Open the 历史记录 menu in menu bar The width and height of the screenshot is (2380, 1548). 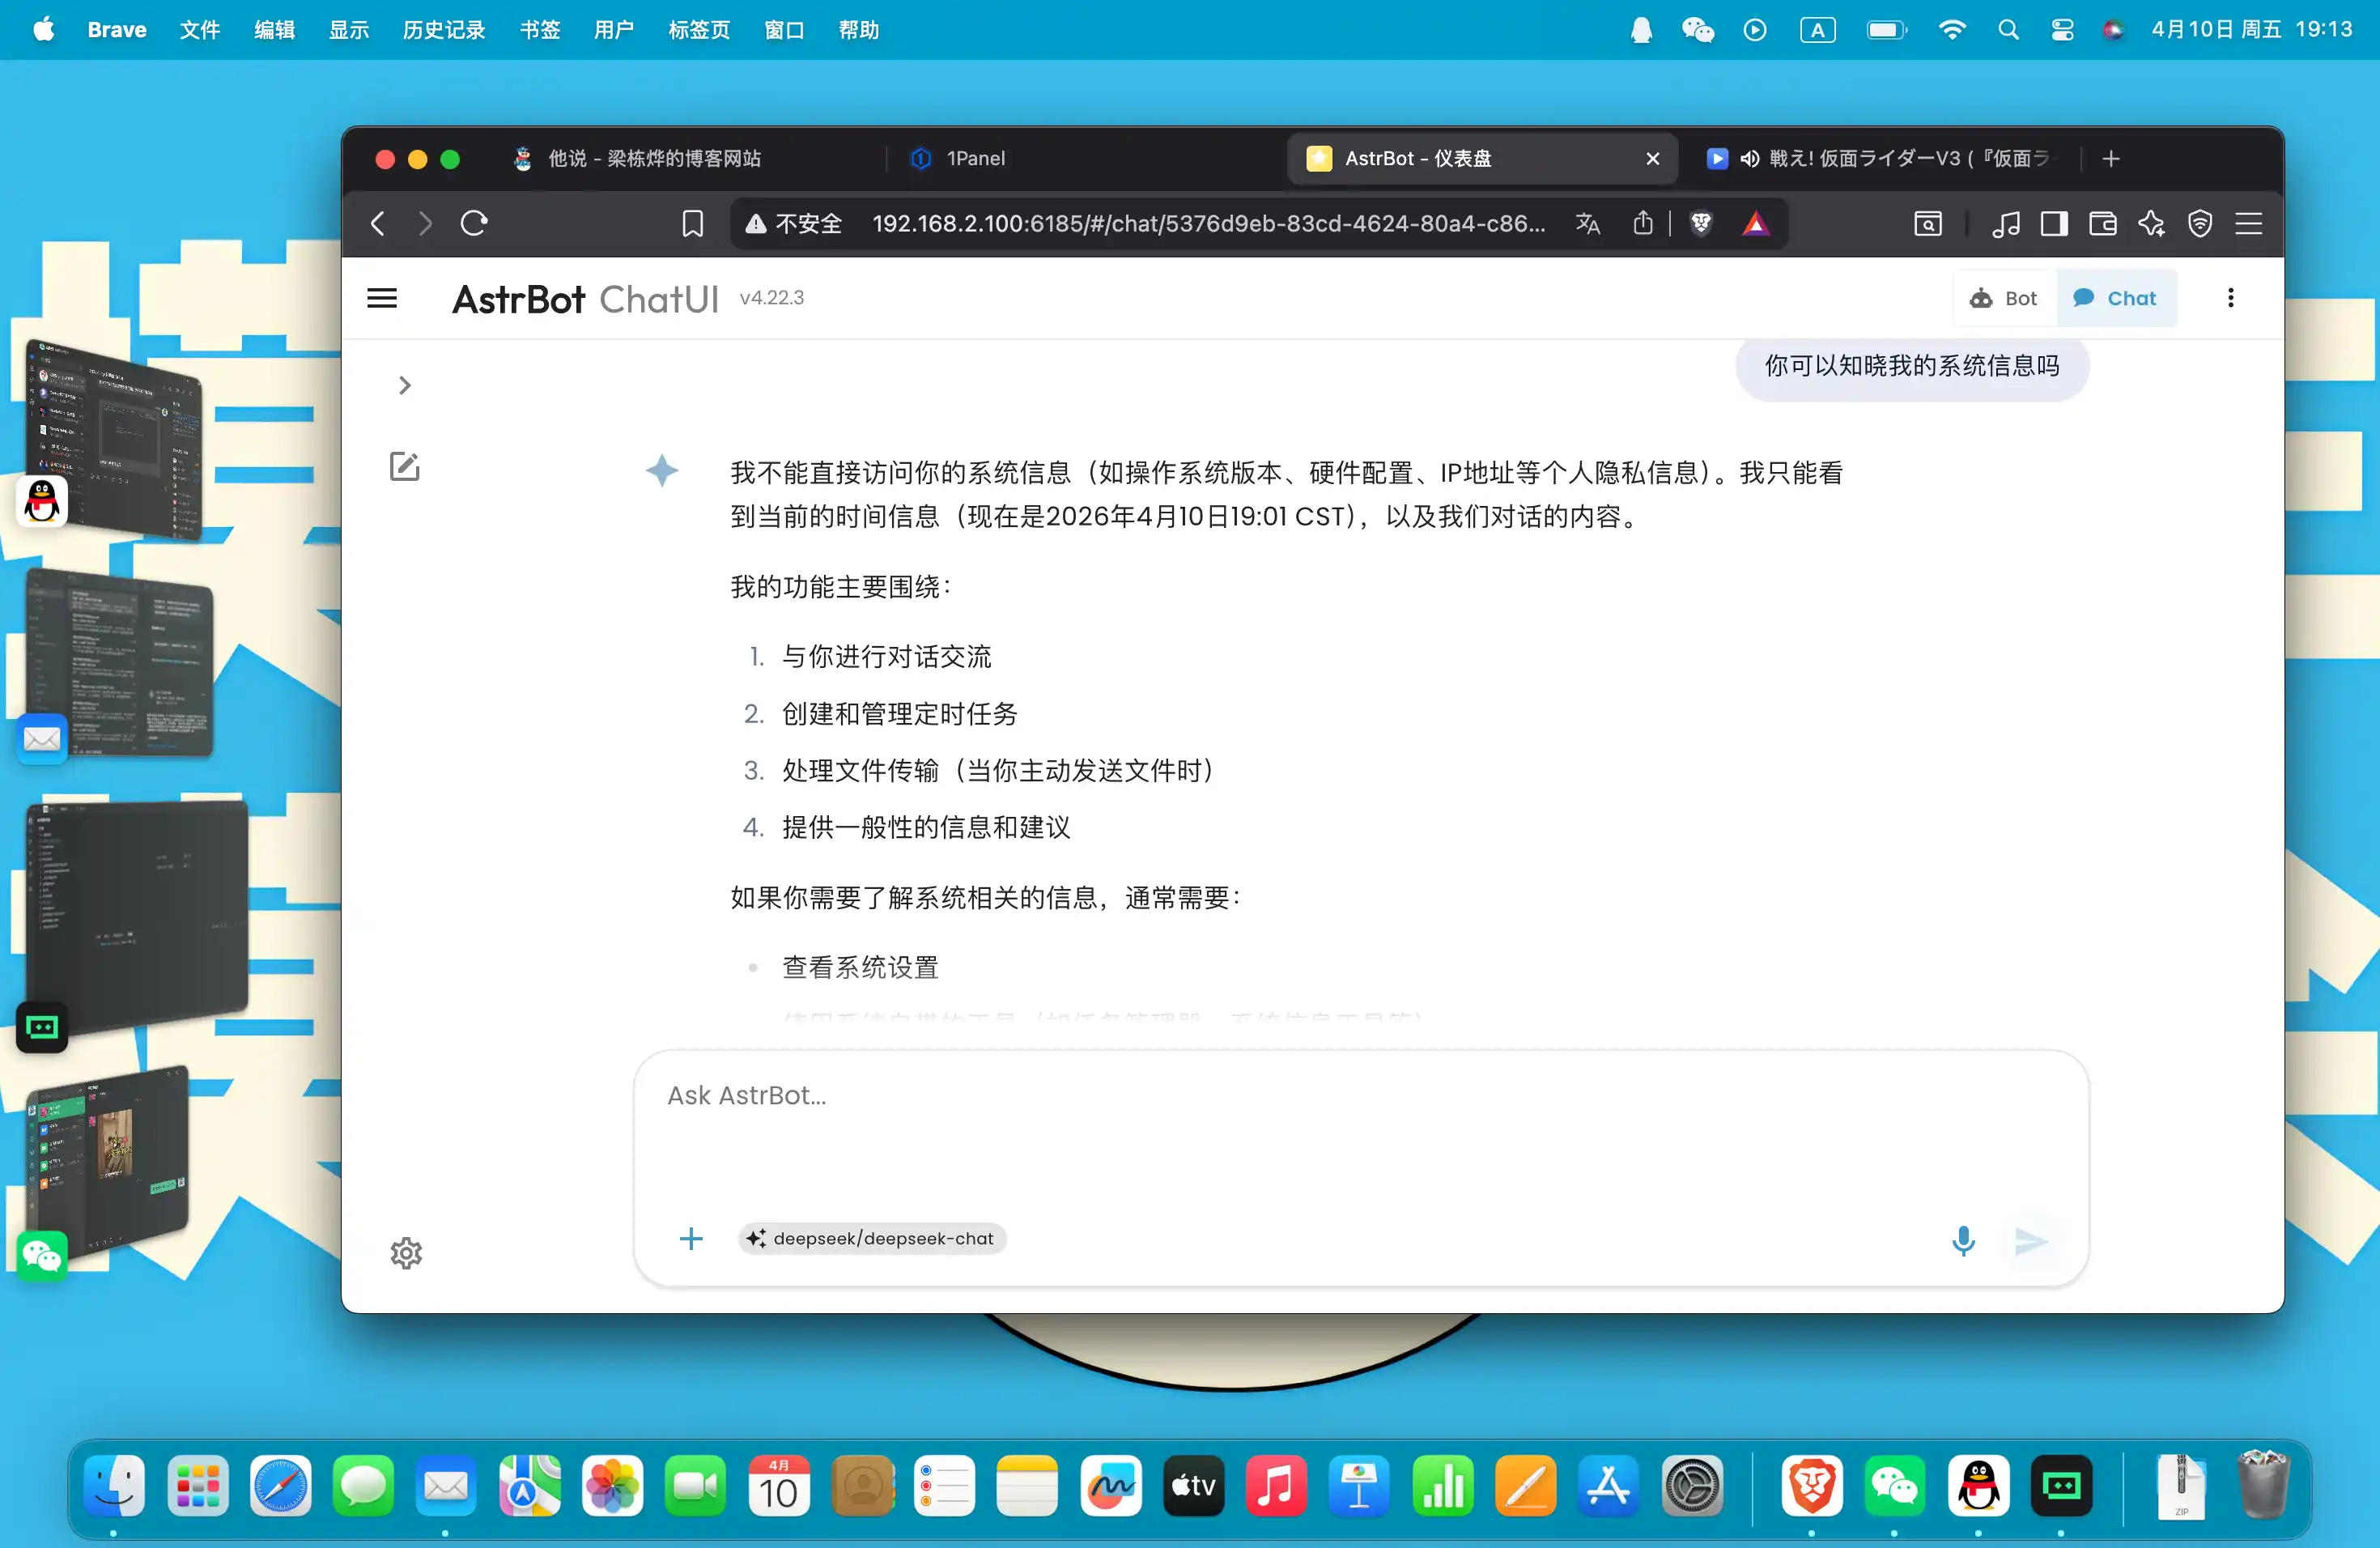tap(444, 30)
